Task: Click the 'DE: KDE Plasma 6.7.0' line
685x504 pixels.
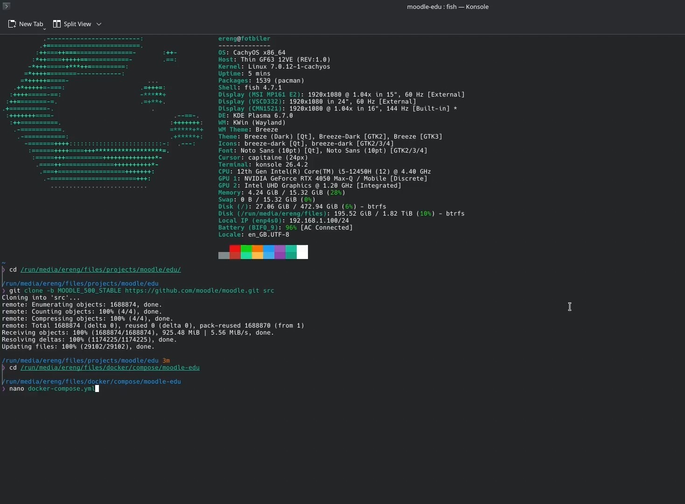Action: (x=256, y=115)
